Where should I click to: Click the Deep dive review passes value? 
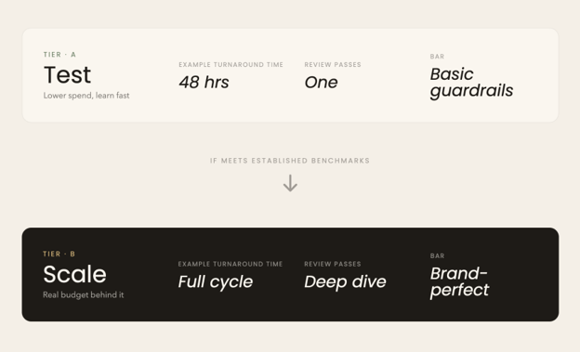coord(345,281)
